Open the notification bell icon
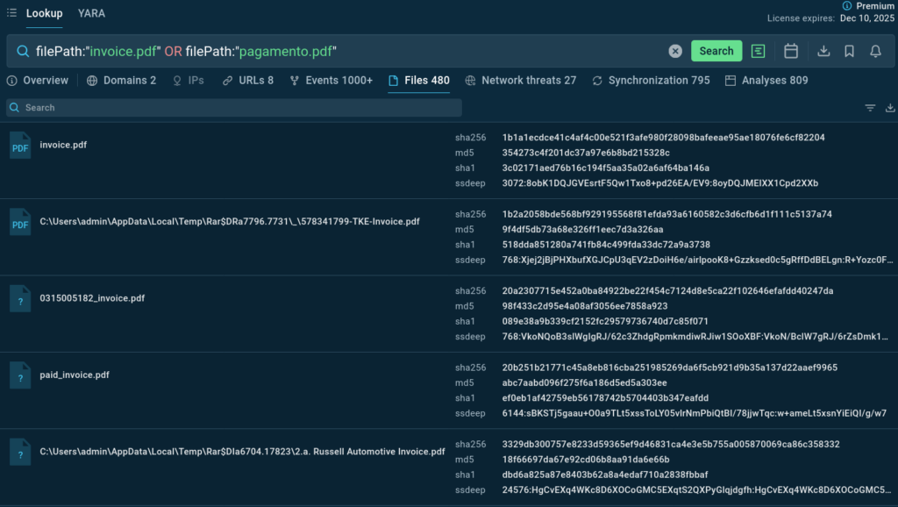The image size is (898, 507). click(x=875, y=51)
